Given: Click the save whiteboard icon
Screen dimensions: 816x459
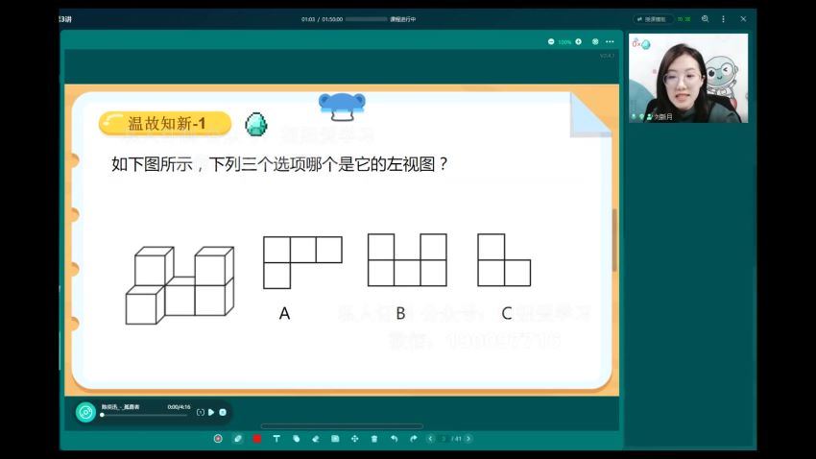Looking at the screenshot, I should tap(335, 439).
